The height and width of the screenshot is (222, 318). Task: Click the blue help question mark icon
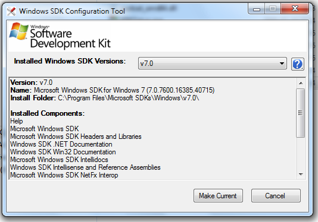tap(298, 64)
